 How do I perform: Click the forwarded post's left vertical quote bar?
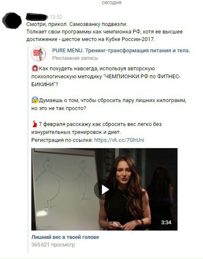[28, 150]
